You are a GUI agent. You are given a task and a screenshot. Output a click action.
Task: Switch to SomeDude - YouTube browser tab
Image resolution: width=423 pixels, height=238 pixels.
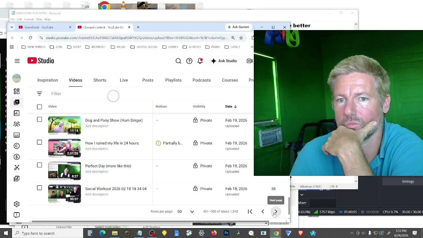45,27
